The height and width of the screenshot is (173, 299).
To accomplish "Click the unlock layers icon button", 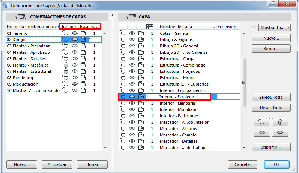I will click(261, 122).
